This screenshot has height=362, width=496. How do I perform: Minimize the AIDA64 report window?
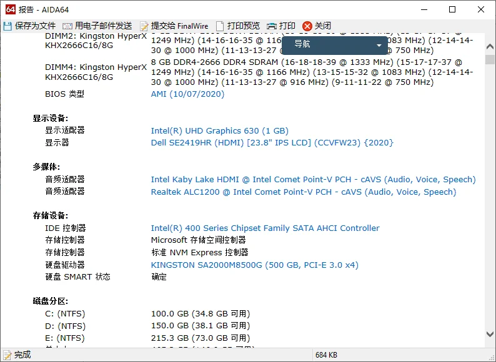(424, 9)
